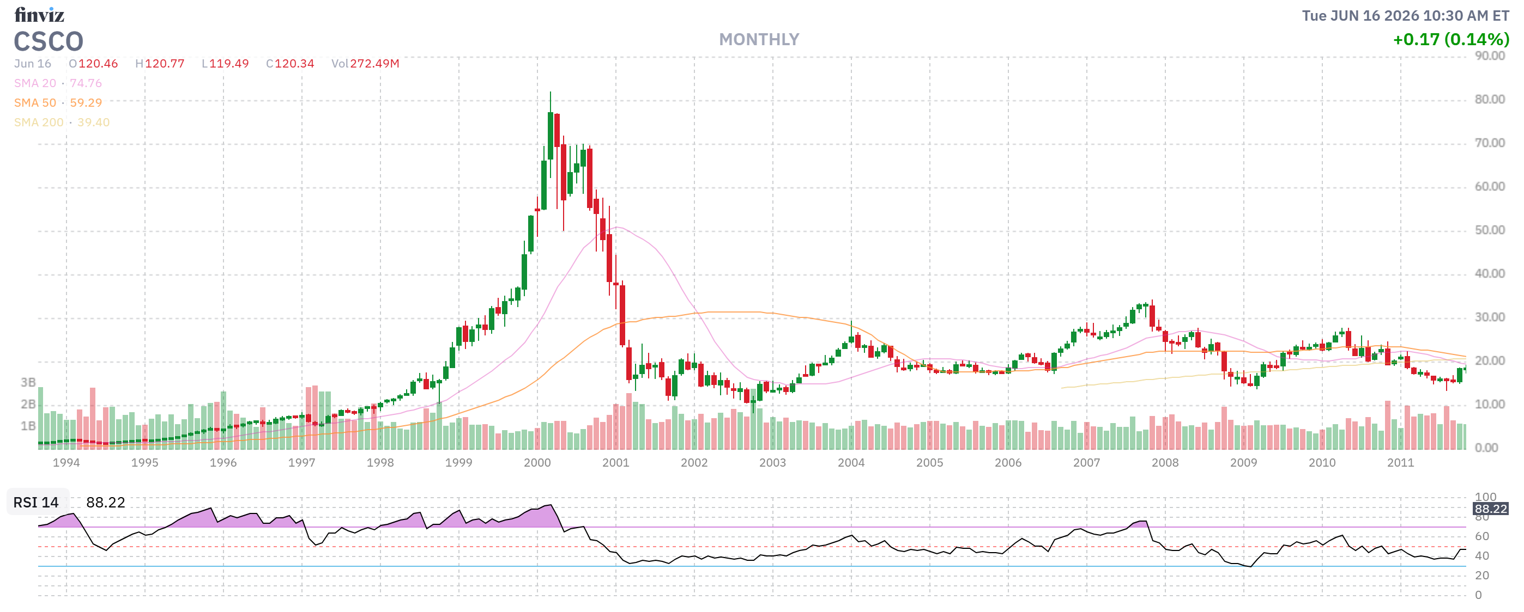Click the 100 RSI axis label
The height and width of the screenshot is (612, 1524).
[1485, 498]
